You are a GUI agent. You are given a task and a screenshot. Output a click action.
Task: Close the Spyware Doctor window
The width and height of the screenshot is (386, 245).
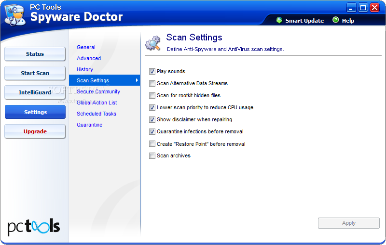pyautogui.click(x=375, y=8)
